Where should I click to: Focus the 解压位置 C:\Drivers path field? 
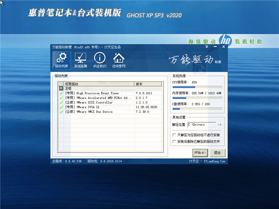point(201,125)
